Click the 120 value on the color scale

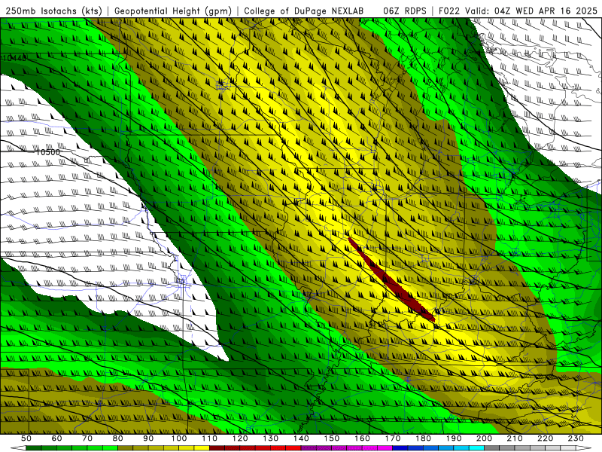point(240,438)
